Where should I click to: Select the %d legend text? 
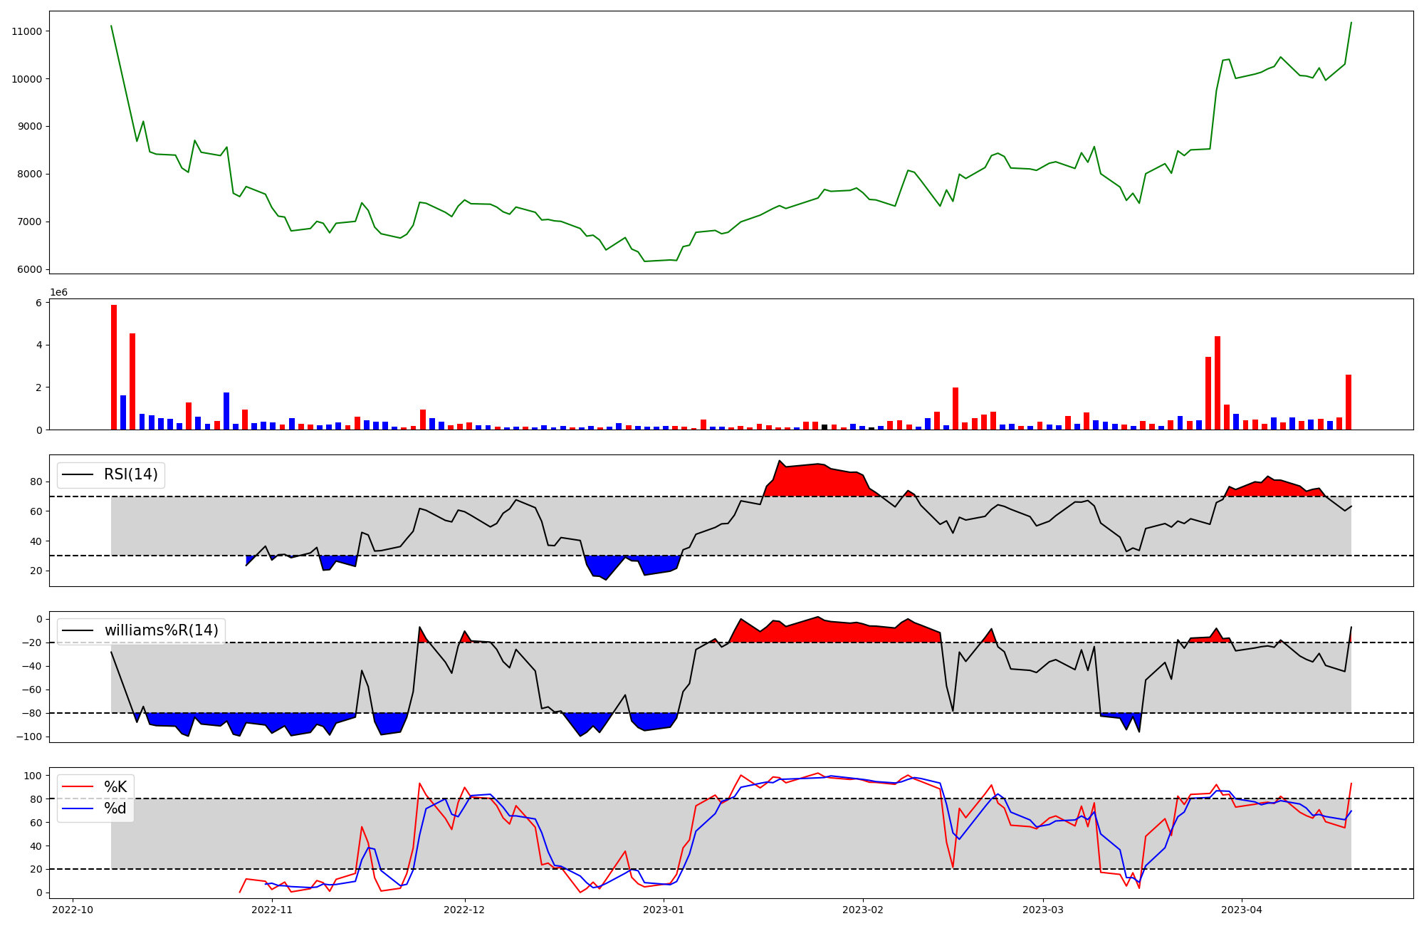[115, 808]
